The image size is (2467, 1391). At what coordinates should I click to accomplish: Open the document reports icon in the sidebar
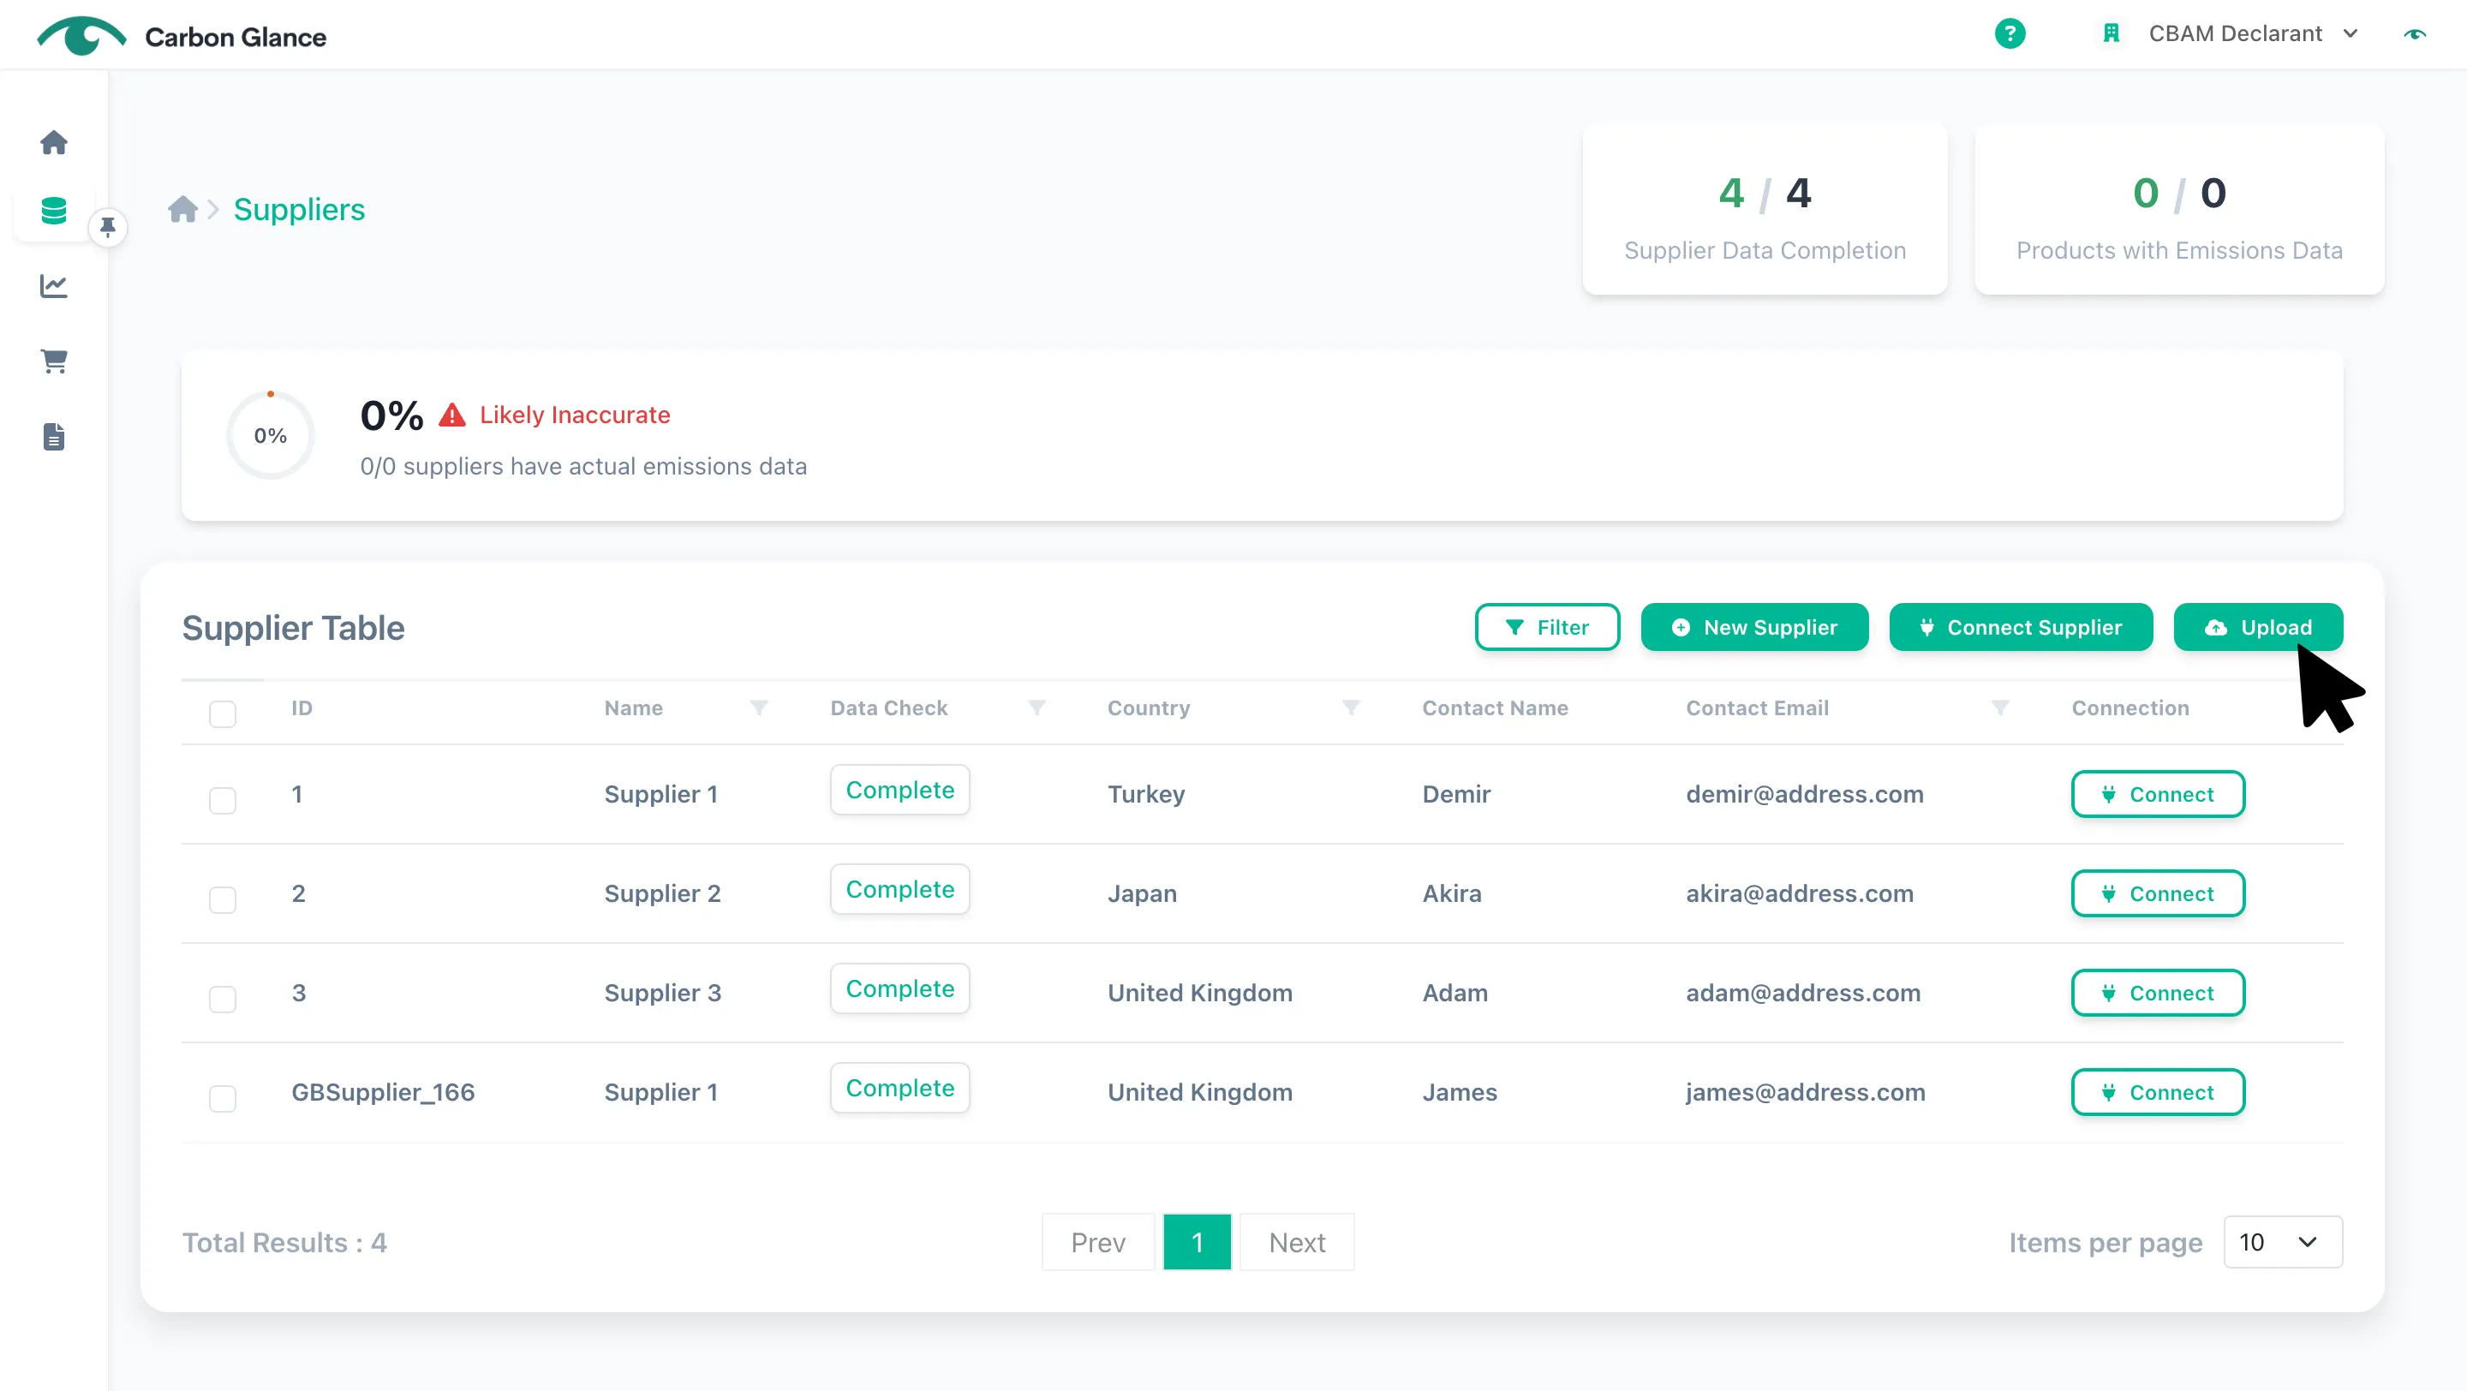tap(54, 437)
